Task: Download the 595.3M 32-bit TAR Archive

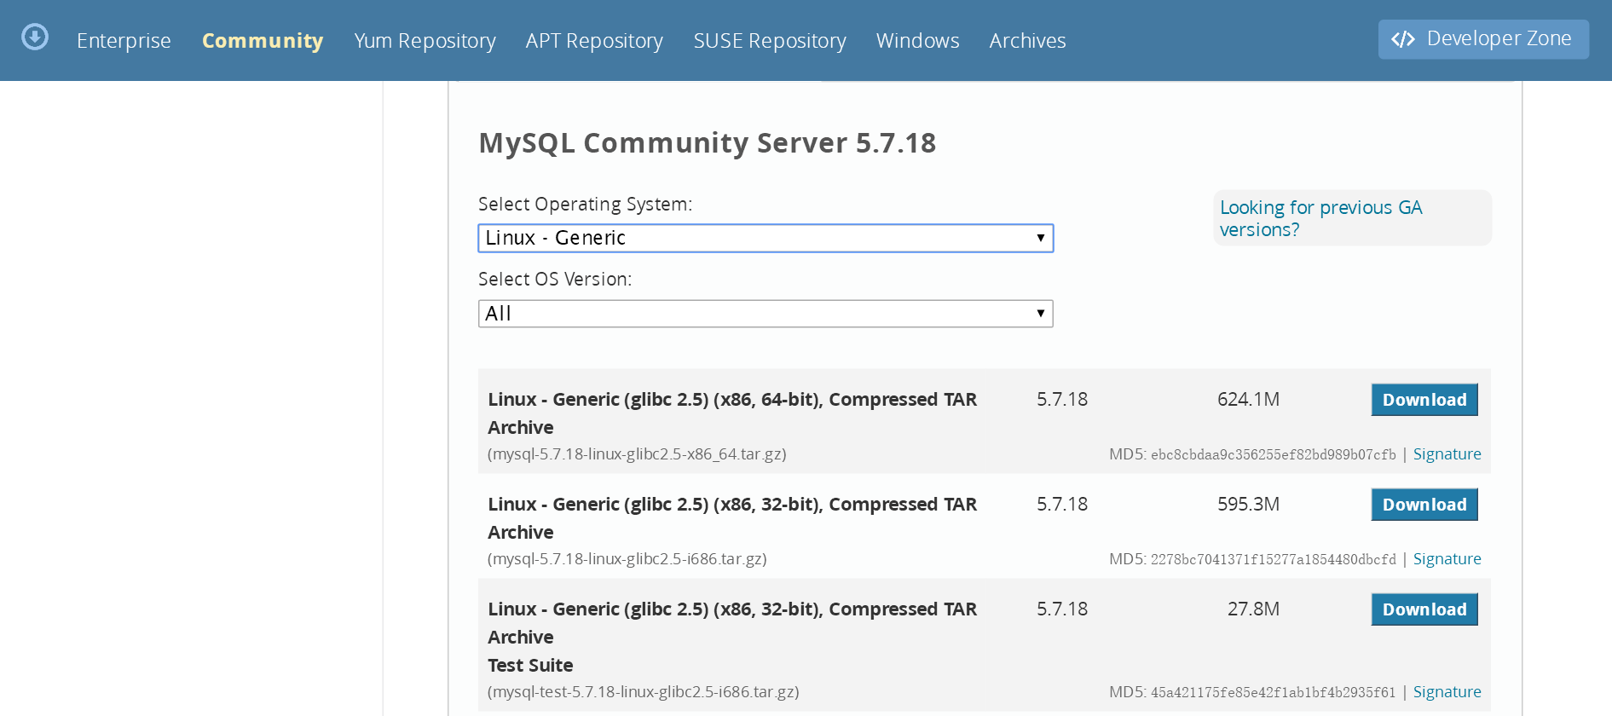Action: [x=1424, y=505]
